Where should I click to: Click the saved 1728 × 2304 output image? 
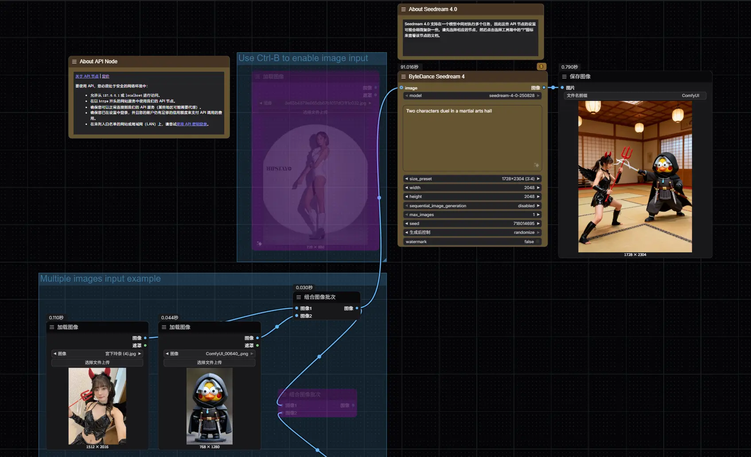click(x=634, y=176)
